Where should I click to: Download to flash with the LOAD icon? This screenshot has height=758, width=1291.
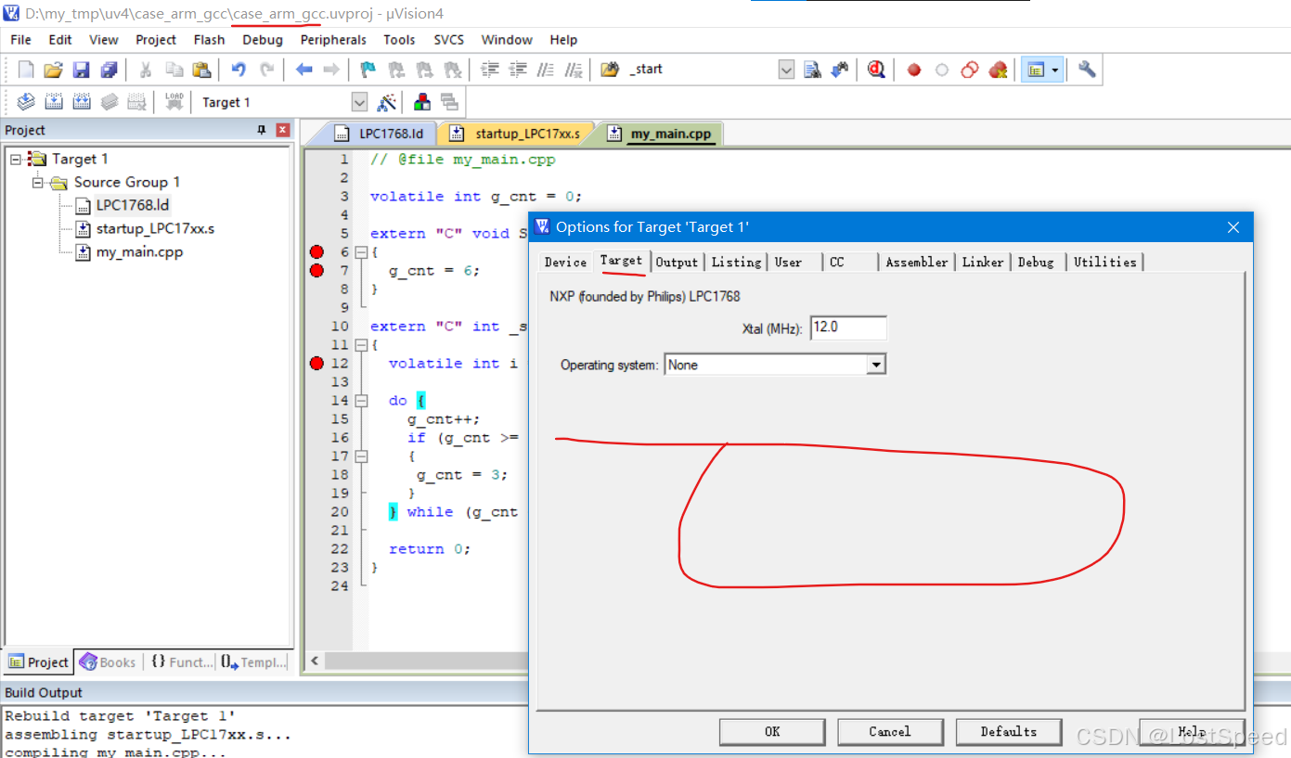pyautogui.click(x=174, y=102)
